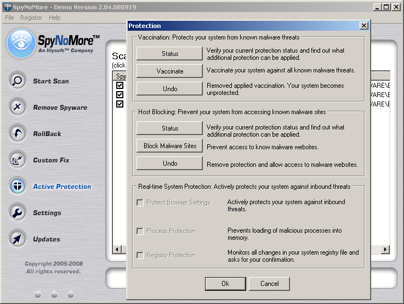Close the Protection dialog
Screen dimensions: 404x304
pyautogui.click(x=363, y=26)
